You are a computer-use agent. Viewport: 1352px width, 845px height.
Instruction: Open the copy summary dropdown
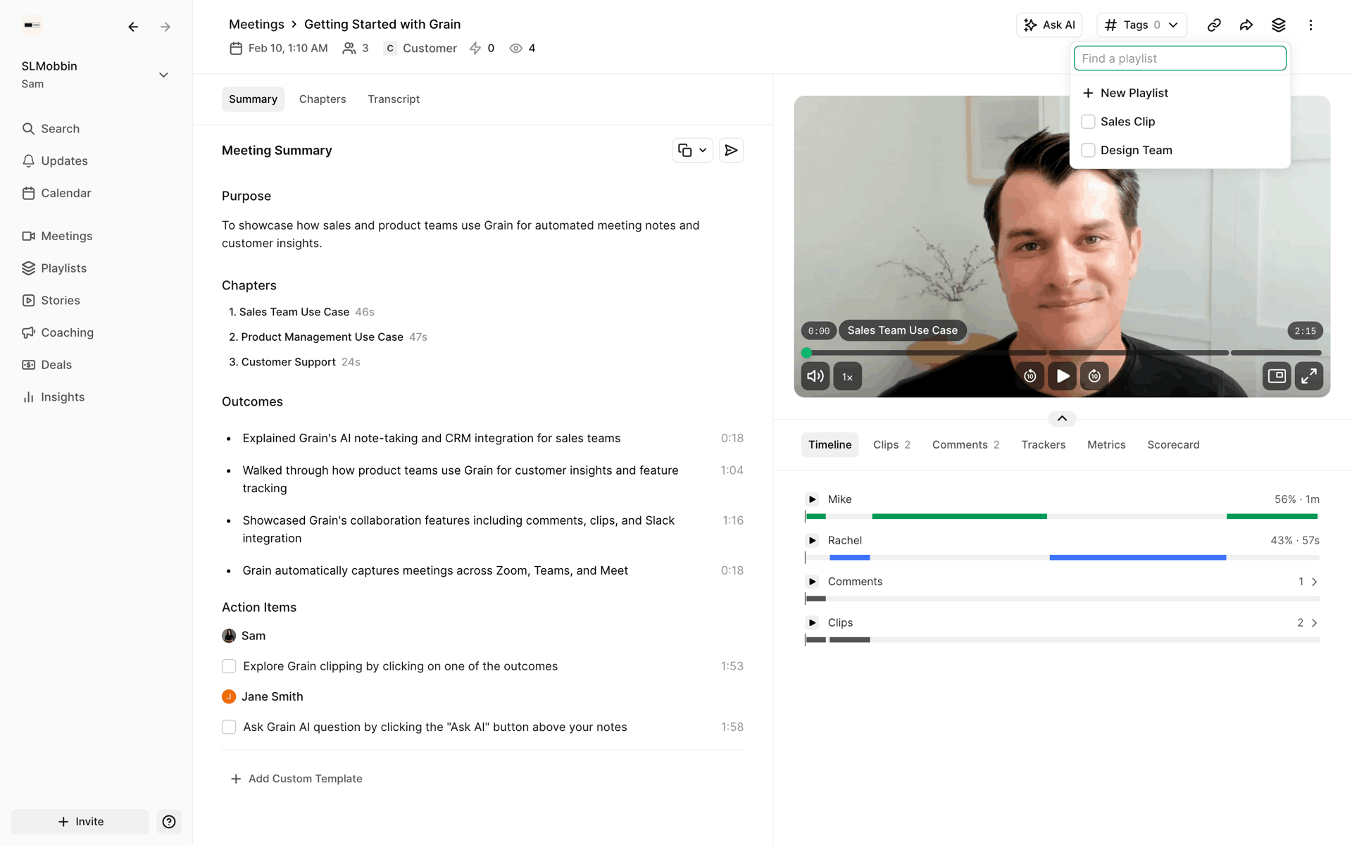pyautogui.click(x=693, y=150)
